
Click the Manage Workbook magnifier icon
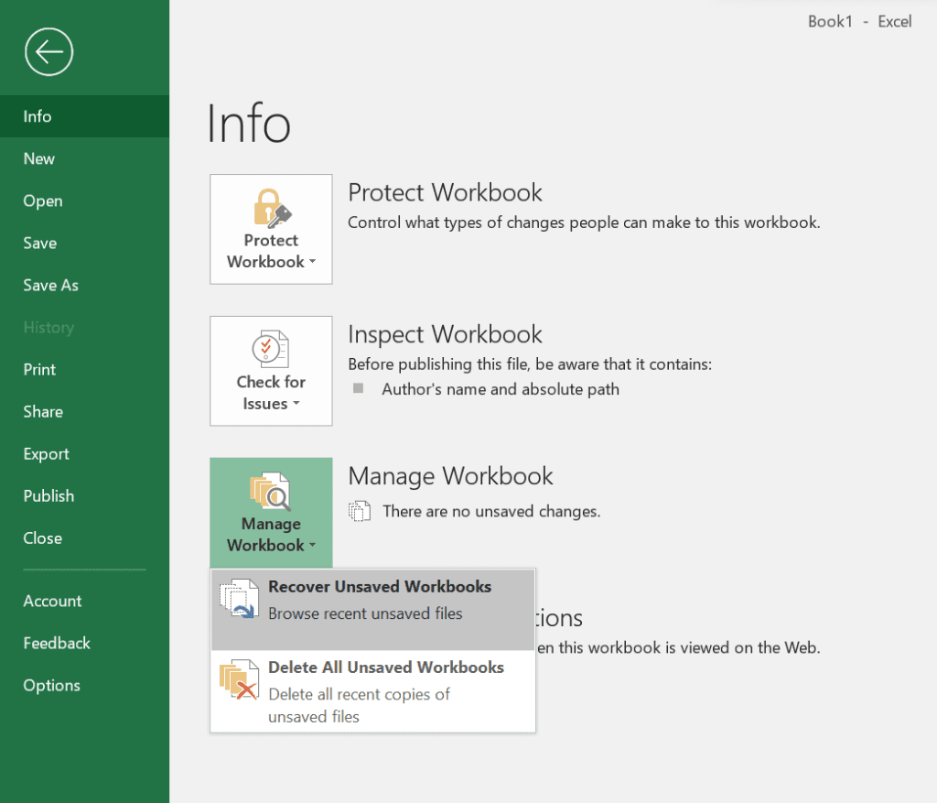coord(271,492)
